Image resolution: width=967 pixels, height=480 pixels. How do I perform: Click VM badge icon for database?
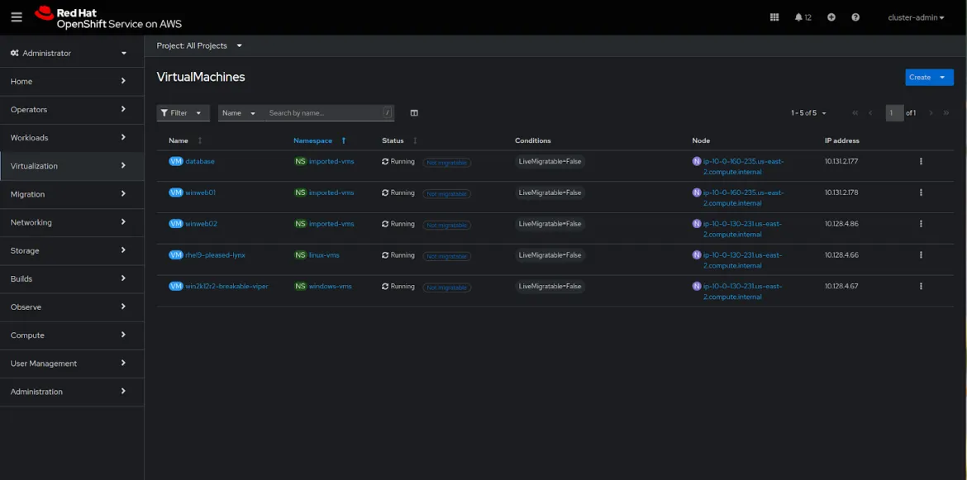(176, 161)
